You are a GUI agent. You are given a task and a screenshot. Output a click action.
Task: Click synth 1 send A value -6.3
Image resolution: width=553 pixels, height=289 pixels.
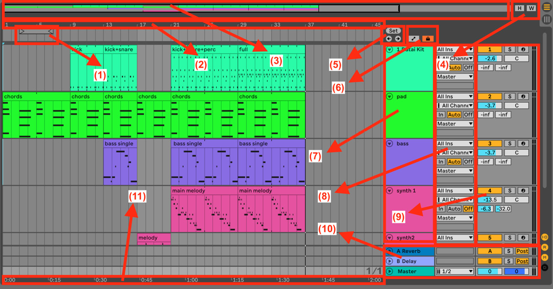(x=485, y=209)
